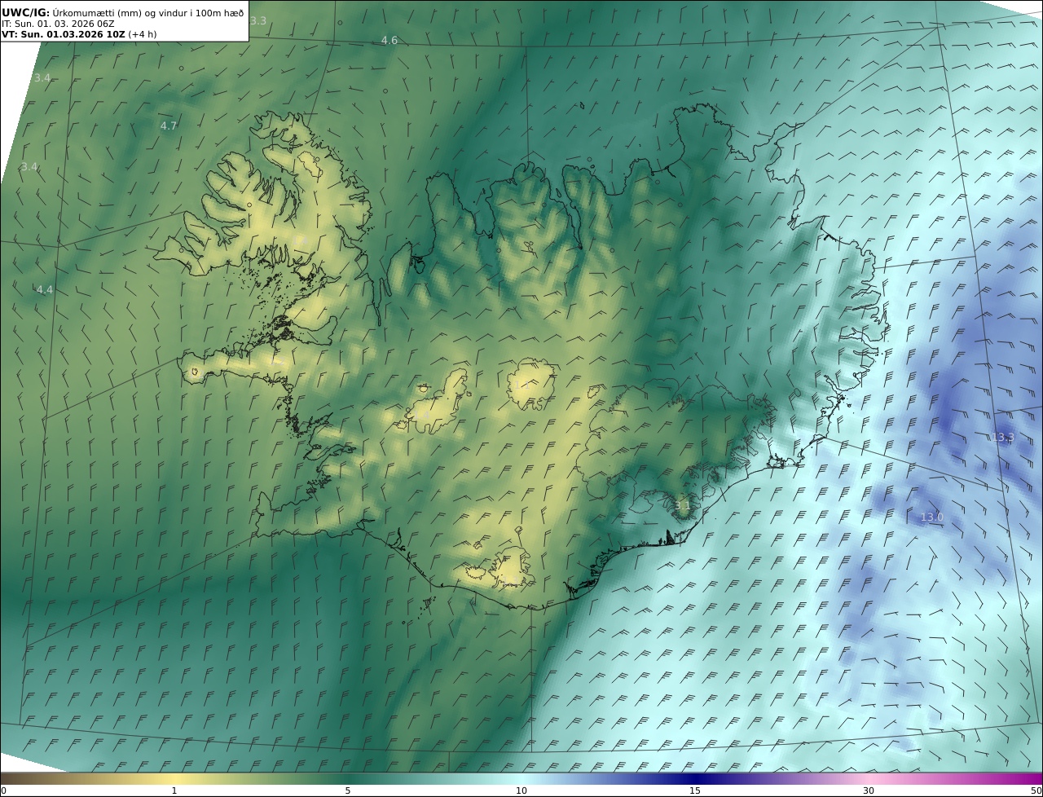The height and width of the screenshot is (797, 1043).
Task: Click the initial time line 'IT: Sun. 01. 03. 2026 06Z'
Action: 58,24
